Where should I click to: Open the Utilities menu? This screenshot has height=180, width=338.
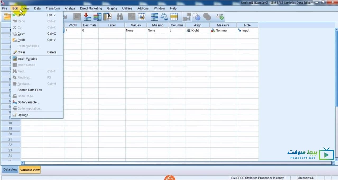click(127, 8)
